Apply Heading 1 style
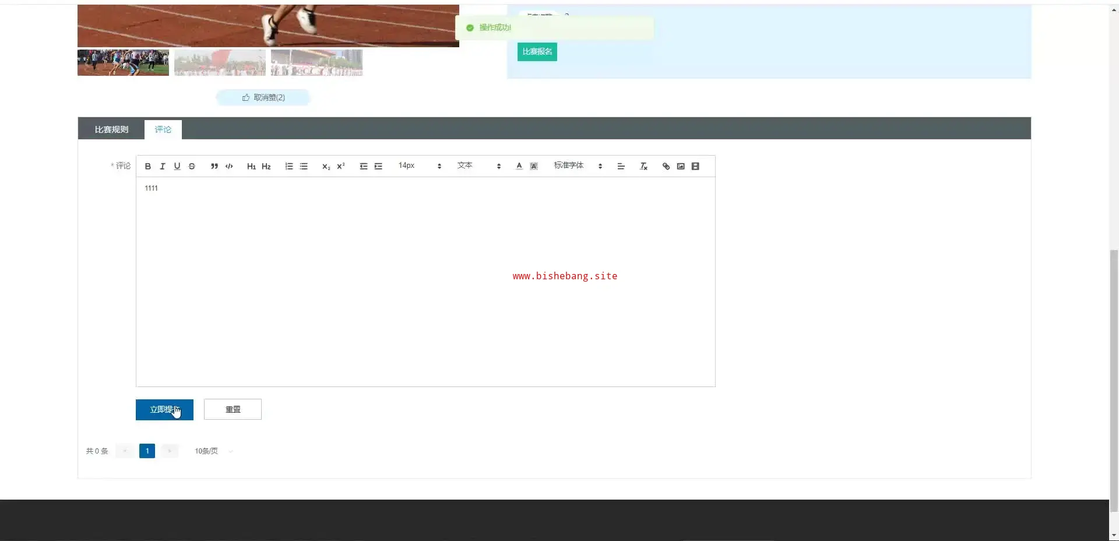This screenshot has height=541, width=1119. pyautogui.click(x=251, y=166)
